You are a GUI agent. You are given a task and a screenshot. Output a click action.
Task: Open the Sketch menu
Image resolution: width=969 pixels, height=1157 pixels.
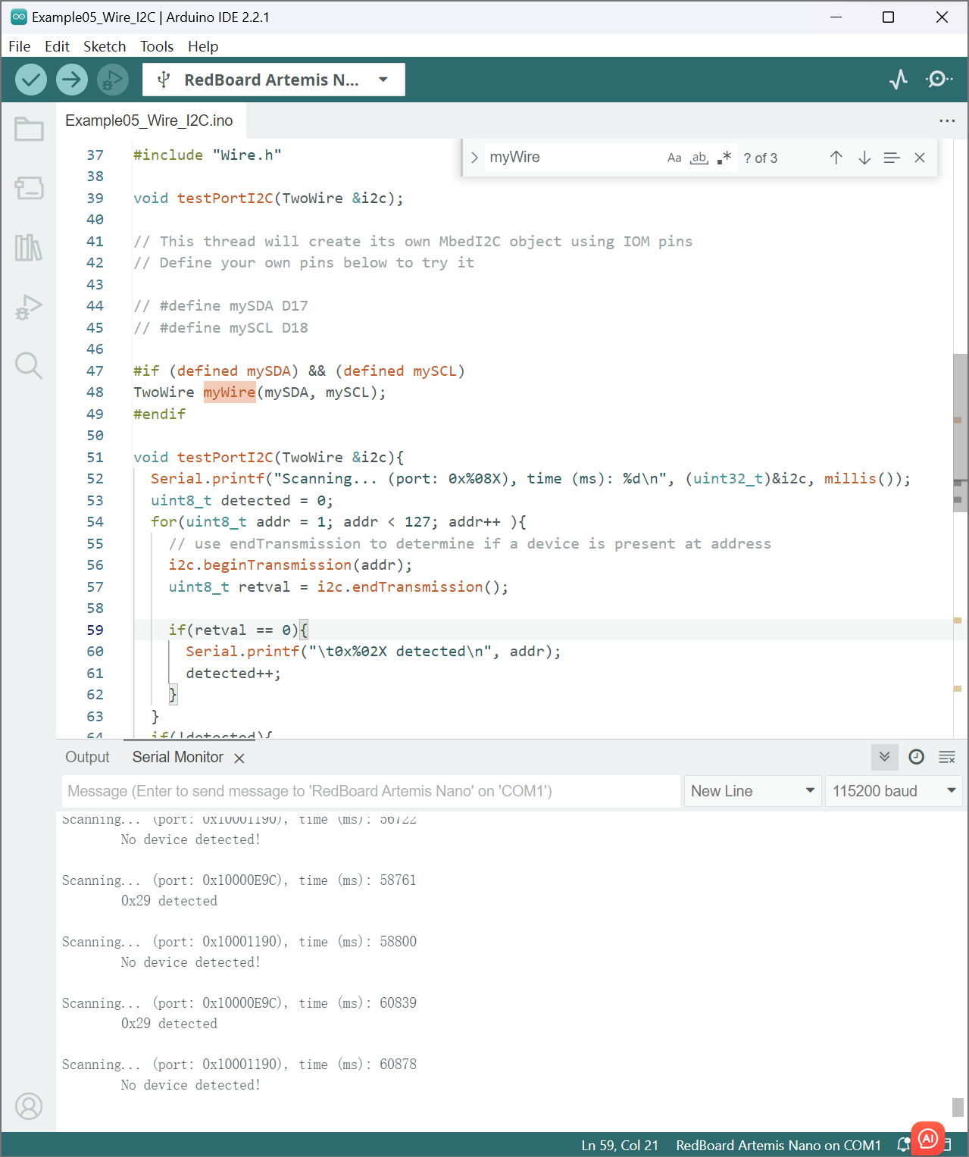105,46
